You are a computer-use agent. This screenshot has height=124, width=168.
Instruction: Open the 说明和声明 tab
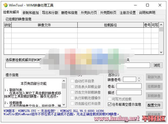(147, 13)
